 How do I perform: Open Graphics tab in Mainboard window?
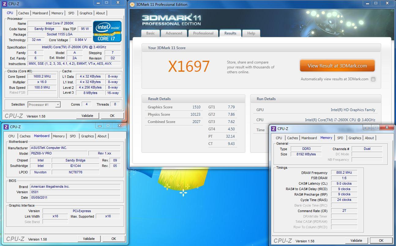(x=87, y=136)
